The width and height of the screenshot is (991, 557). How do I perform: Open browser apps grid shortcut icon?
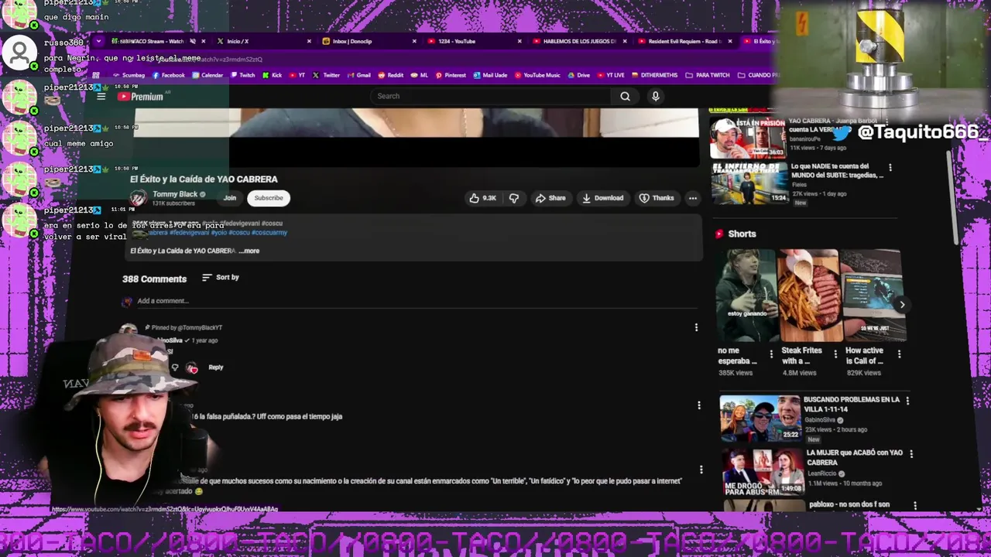click(x=96, y=75)
